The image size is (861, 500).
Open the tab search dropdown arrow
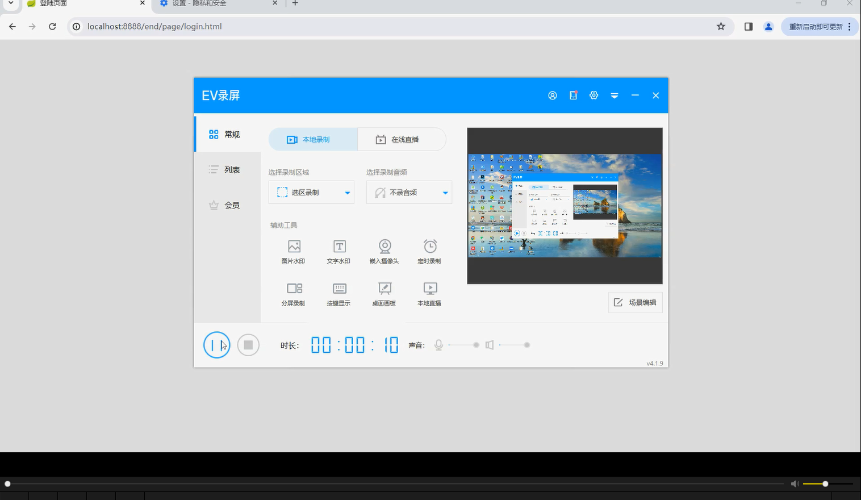coord(10,3)
